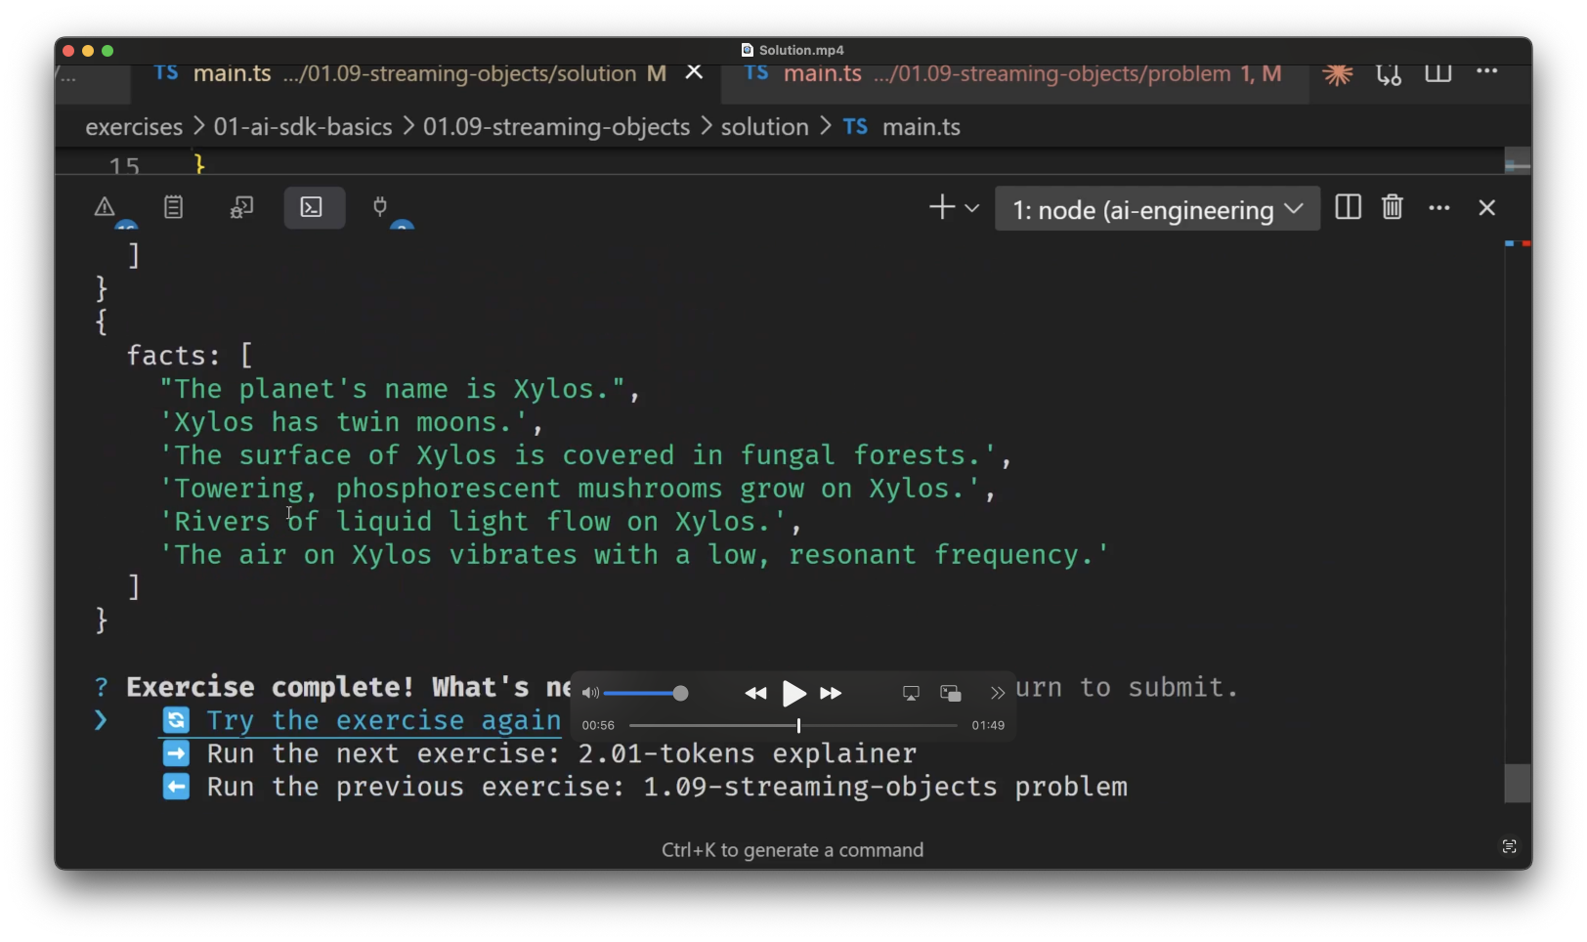This screenshot has width=1587, height=942.
Task: Click the video timeline scrubber bar
Action: tap(793, 725)
